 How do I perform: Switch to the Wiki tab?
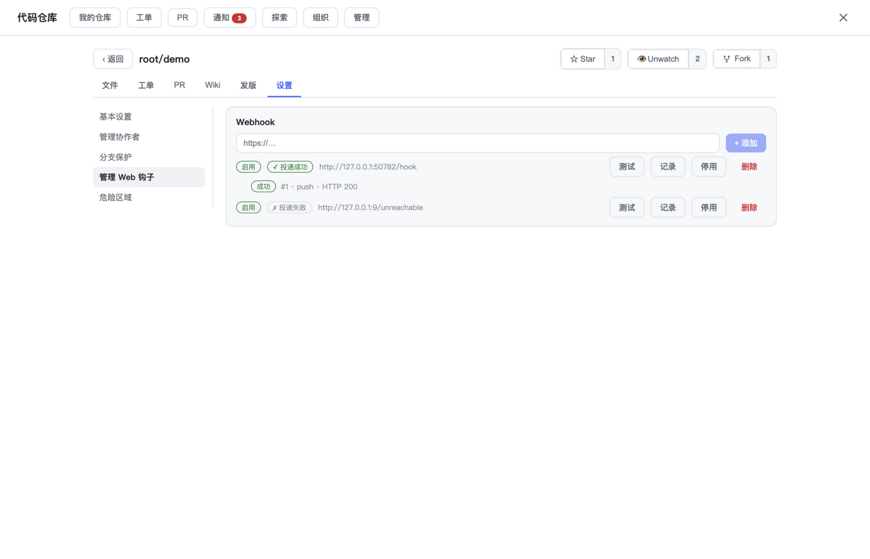[213, 85]
